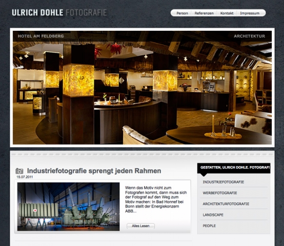Click the Architektur label on the slideshow
Screen dimensions: 284x246
[249, 36]
